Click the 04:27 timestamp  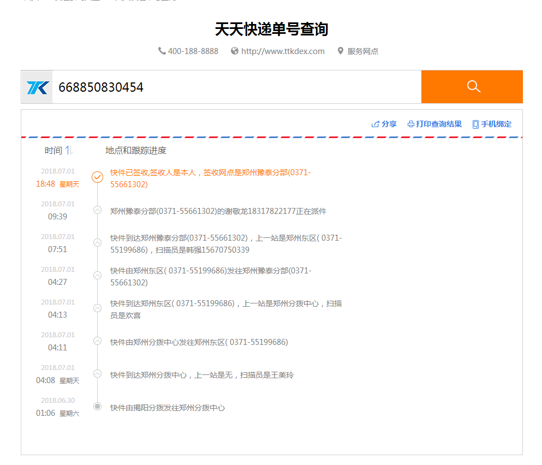57,282
